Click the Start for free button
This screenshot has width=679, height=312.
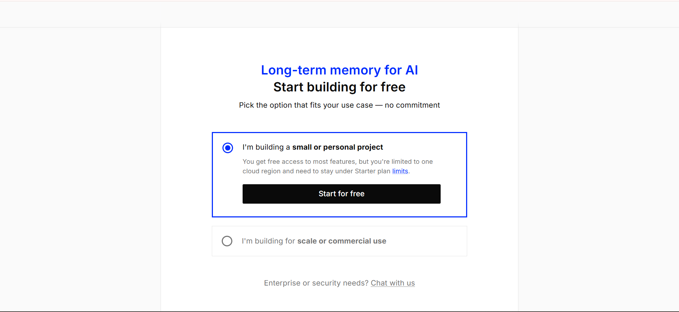click(x=341, y=194)
